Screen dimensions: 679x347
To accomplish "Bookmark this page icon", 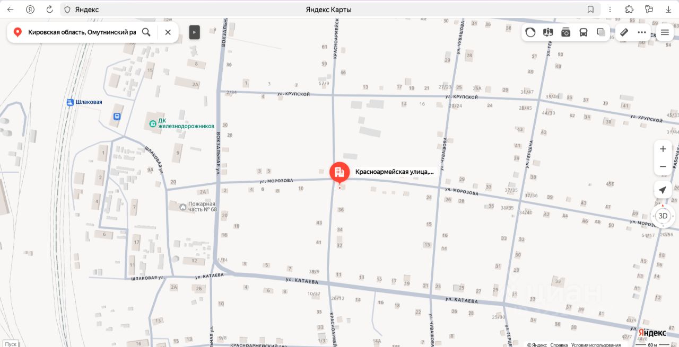I will pyautogui.click(x=590, y=10).
